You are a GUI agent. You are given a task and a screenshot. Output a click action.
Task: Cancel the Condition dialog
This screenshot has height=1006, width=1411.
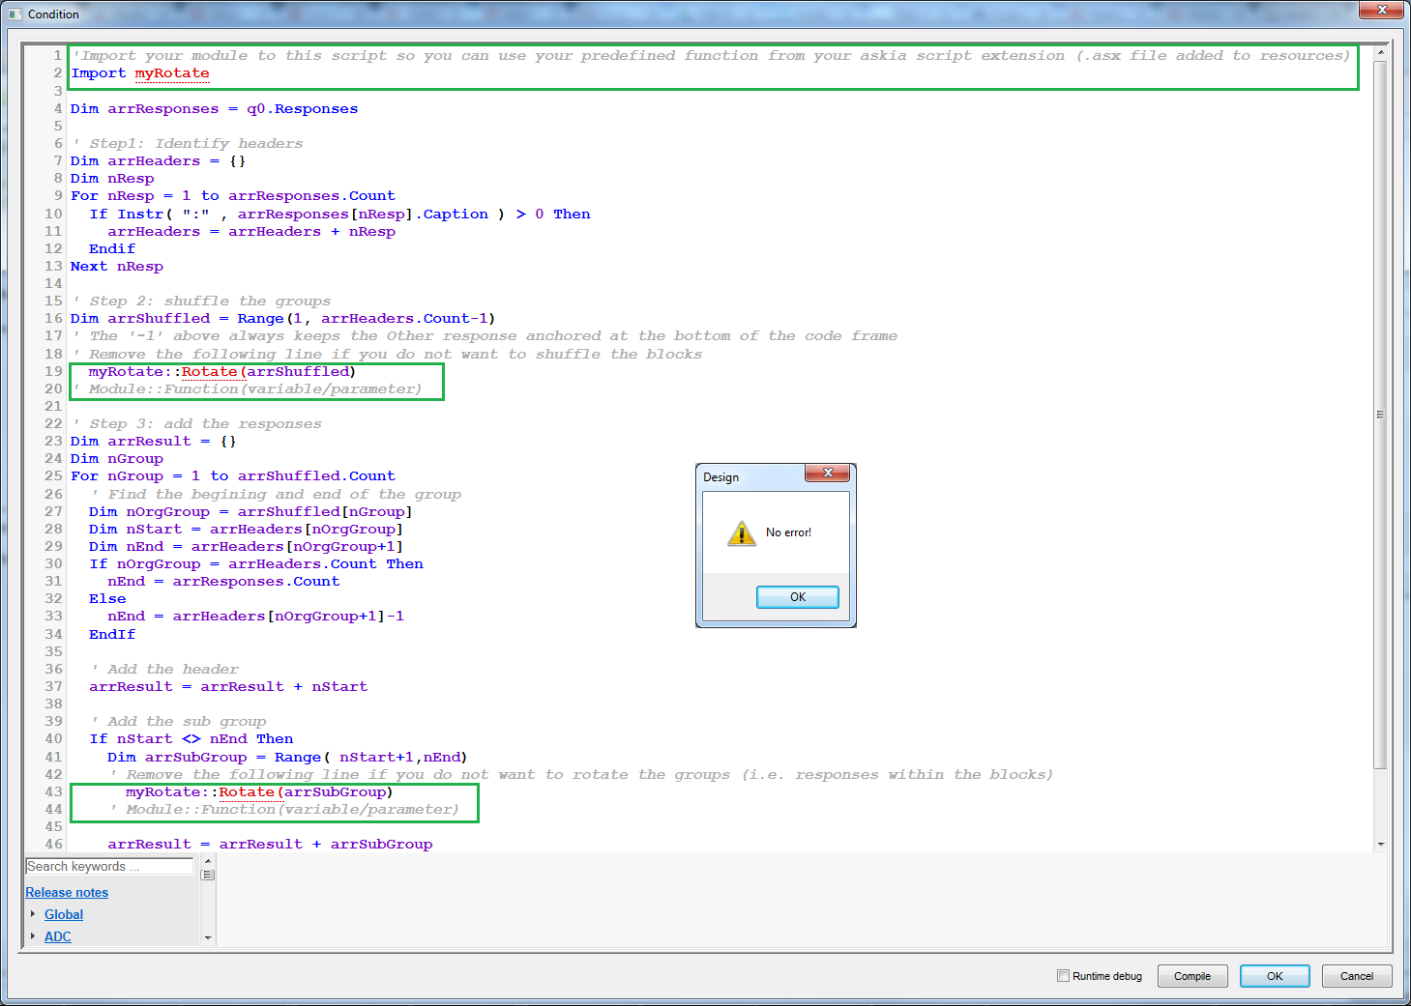(1357, 976)
